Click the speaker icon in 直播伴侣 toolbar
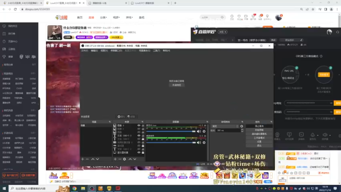This screenshot has height=192, width=341. click(325, 135)
